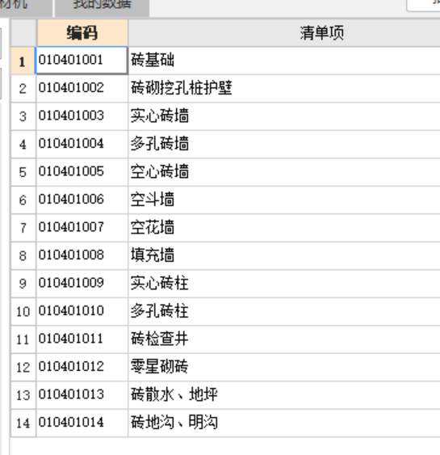Click the 编码 column header

click(x=82, y=32)
